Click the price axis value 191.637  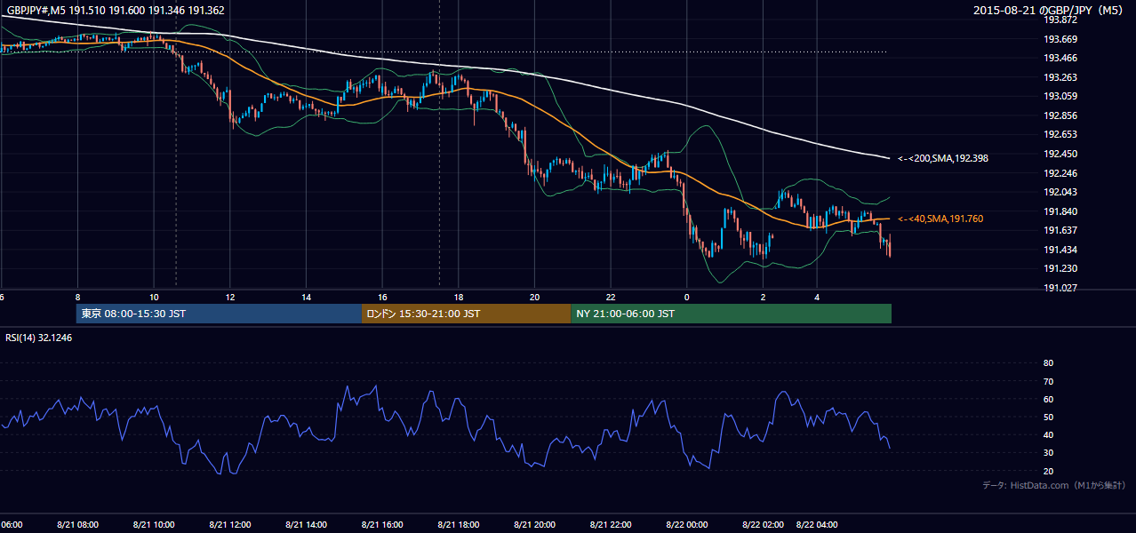tap(1061, 230)
